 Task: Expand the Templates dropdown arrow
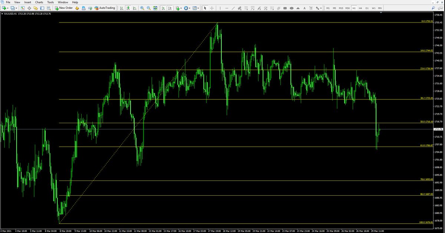198,8
